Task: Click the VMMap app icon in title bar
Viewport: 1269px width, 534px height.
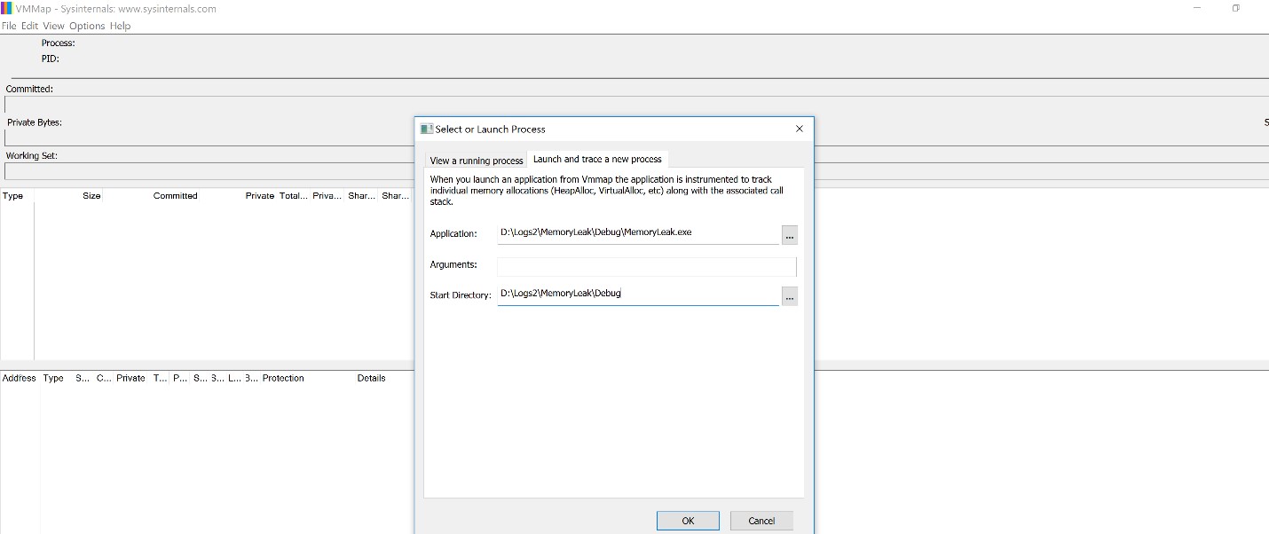Action: point(7,9)
